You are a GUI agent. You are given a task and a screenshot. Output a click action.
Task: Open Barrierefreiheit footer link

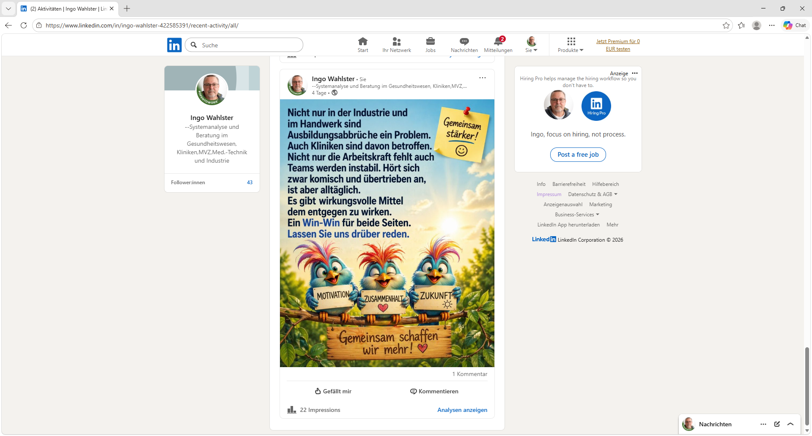[569, 184]
